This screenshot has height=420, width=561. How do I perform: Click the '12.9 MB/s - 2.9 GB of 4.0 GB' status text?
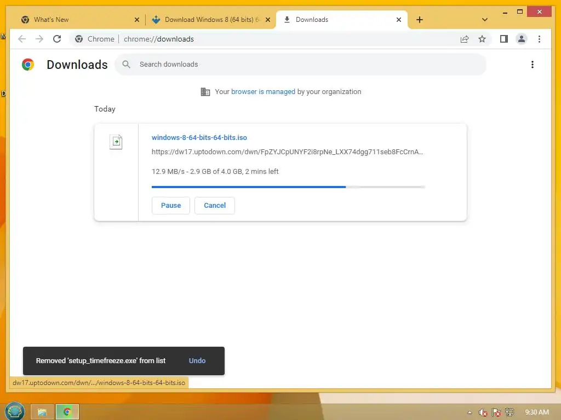tap(215, 171)
